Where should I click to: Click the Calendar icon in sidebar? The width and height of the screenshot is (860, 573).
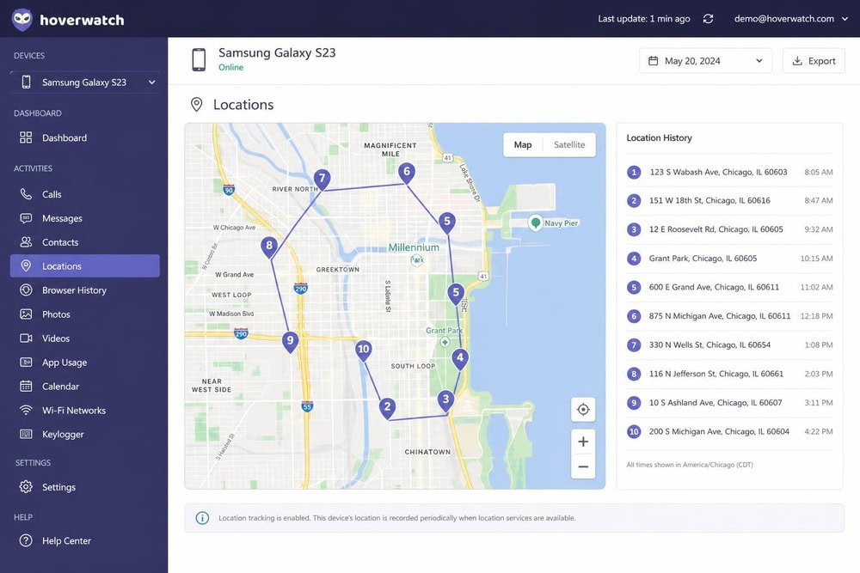[x=26, y=387]
